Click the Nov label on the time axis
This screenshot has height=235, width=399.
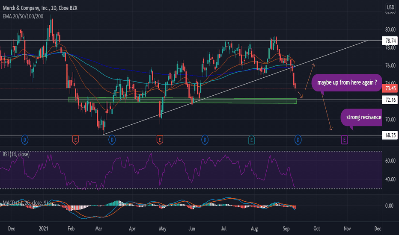tap(347, 229)
